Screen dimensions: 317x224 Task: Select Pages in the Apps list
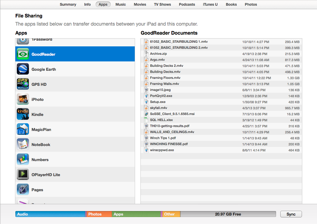tap(75, 189)
